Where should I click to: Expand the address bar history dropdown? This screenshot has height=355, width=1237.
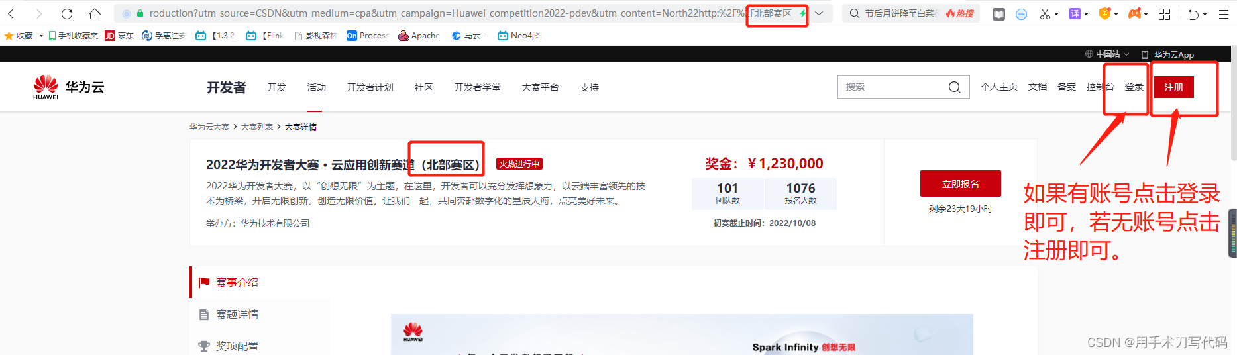pyautogui.click(x=819, y=13)
